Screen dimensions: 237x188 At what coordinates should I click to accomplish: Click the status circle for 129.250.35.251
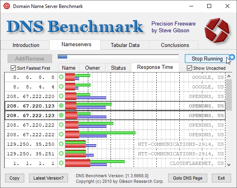point(61,153)
